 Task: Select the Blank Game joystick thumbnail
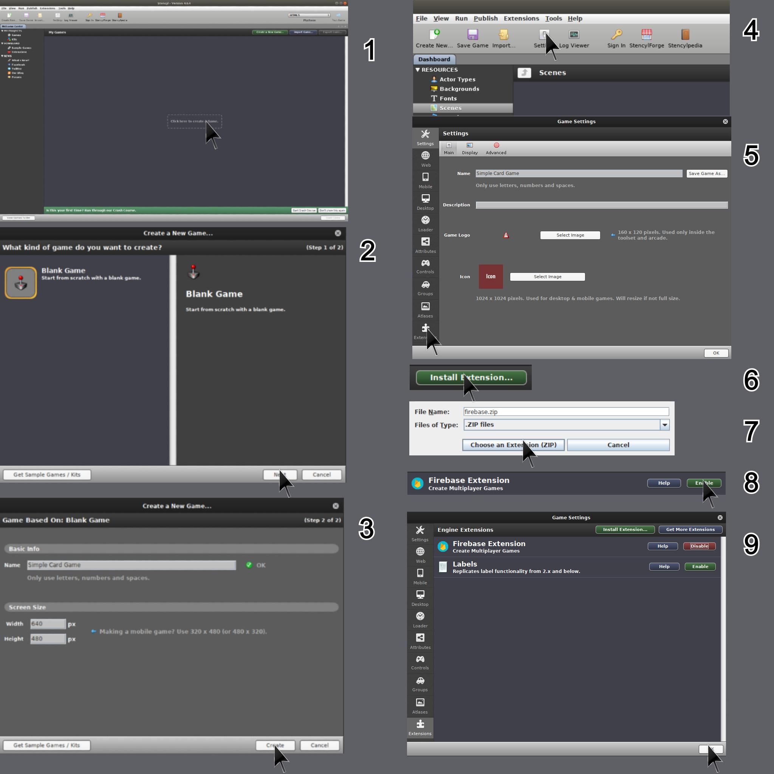click(21, 283)
